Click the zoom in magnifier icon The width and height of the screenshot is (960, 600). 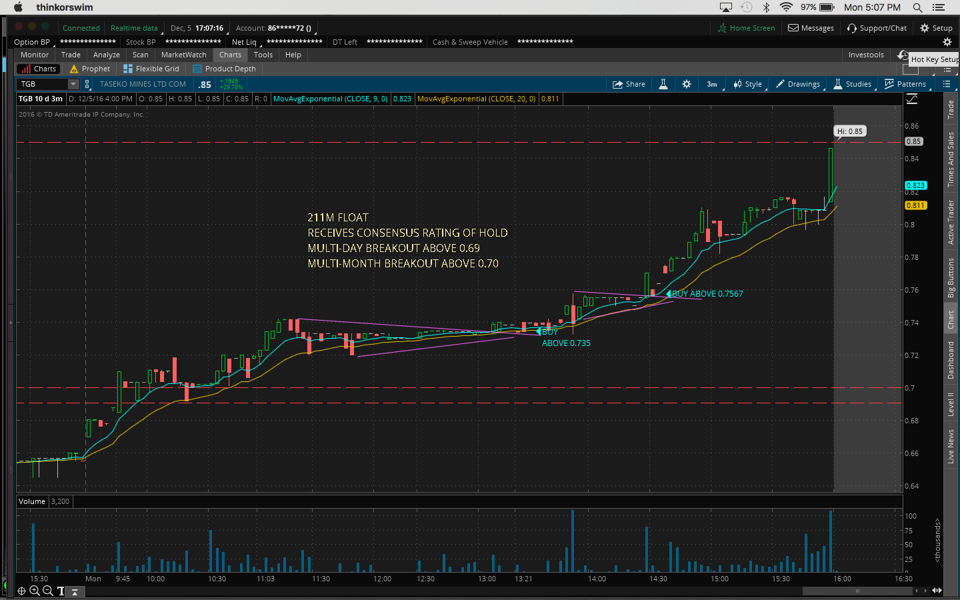[35, 591]
